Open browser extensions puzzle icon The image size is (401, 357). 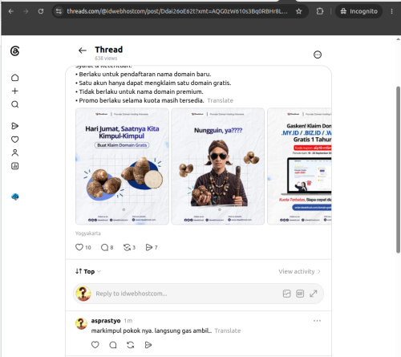click(x=320, y=11)
